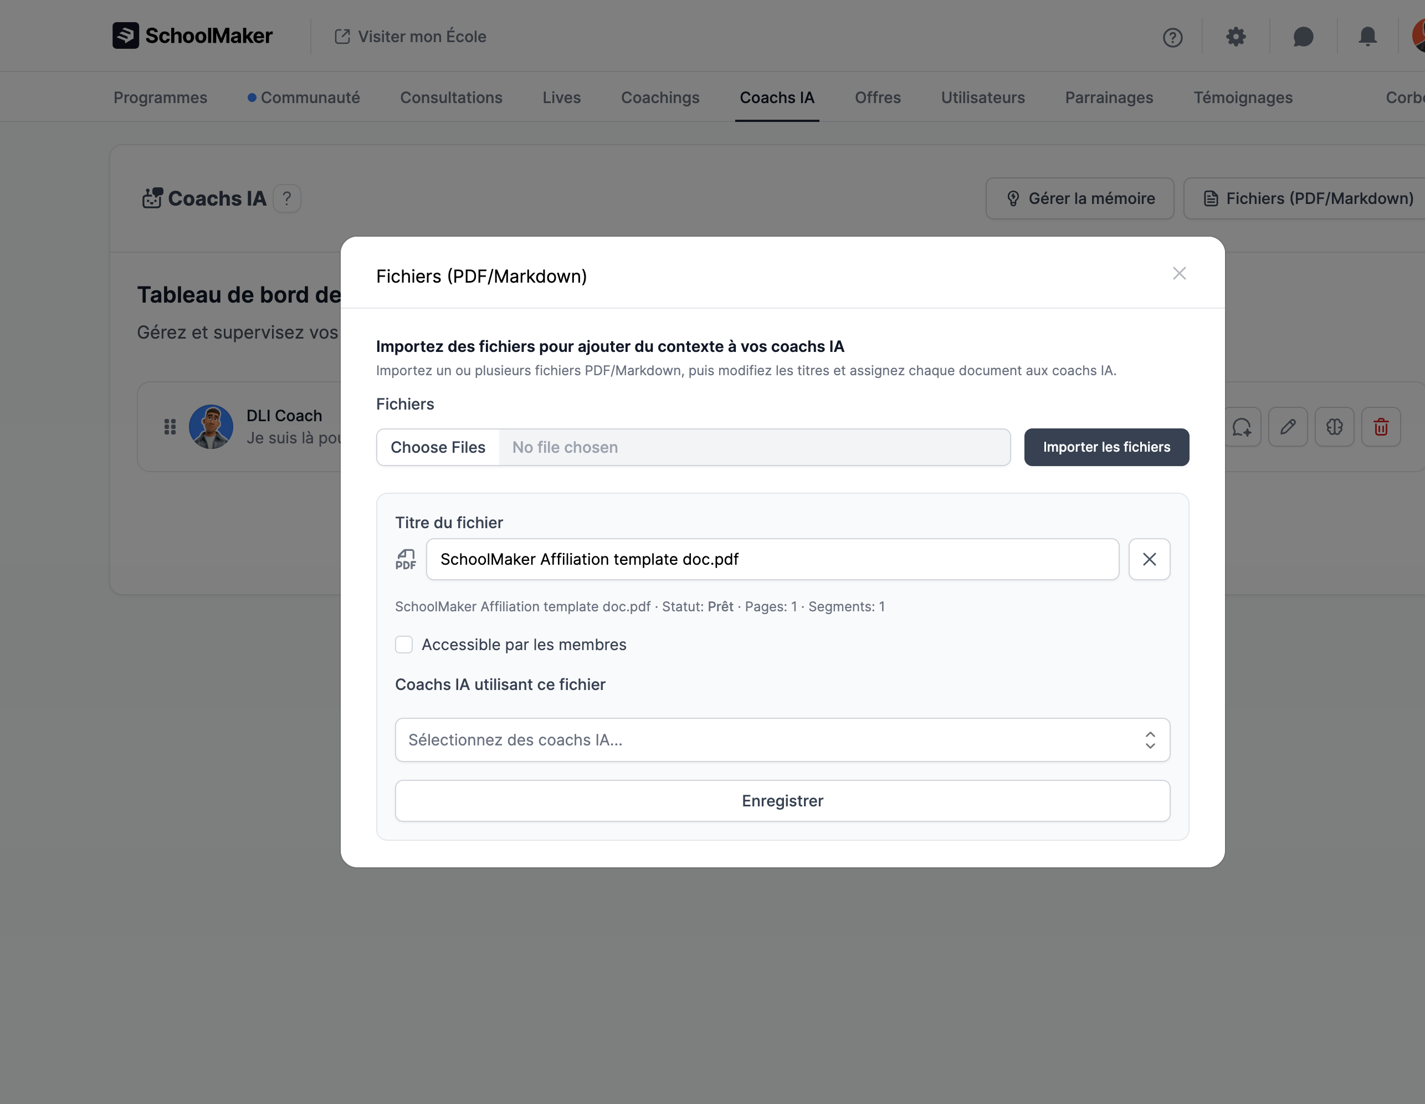
Task: Click the red trash icon for DLI Coach
Action: 1381,427
